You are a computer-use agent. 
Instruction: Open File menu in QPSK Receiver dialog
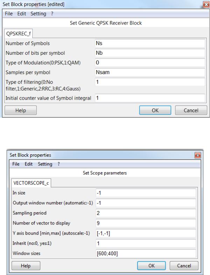[x=9, y=14]
